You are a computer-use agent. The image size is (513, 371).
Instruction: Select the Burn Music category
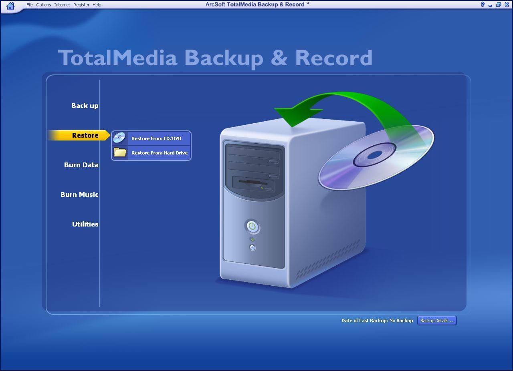coord(79,195)
